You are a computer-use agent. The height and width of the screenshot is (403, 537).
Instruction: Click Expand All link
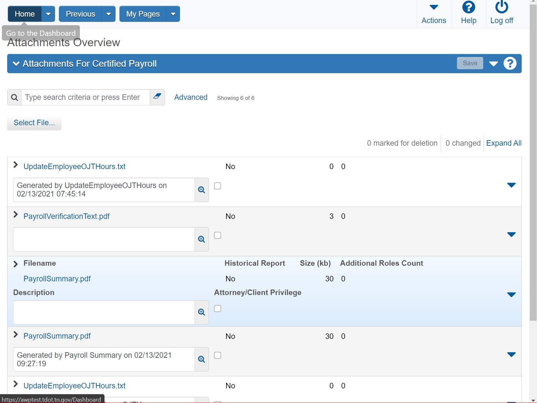504,143
